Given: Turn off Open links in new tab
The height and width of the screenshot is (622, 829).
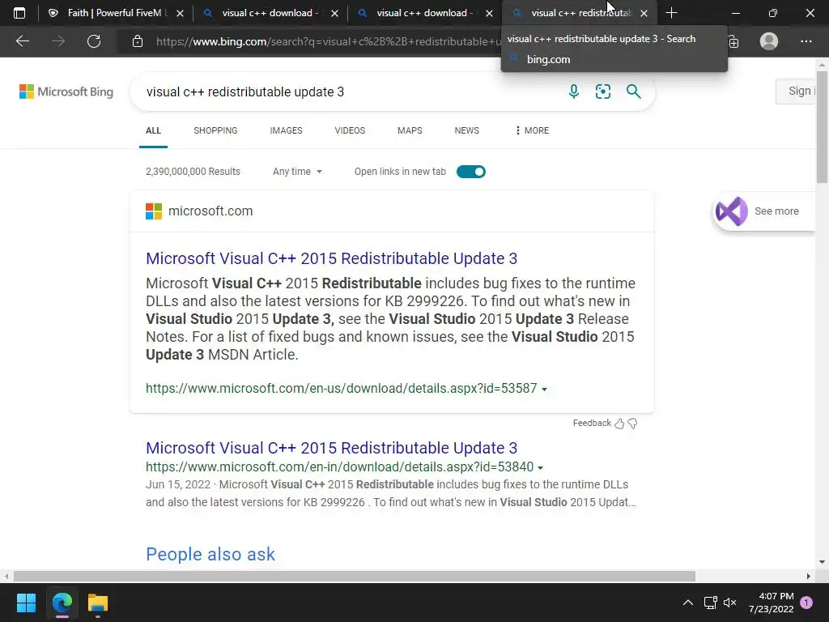Looking at the screenshot, I should (470, 172).
